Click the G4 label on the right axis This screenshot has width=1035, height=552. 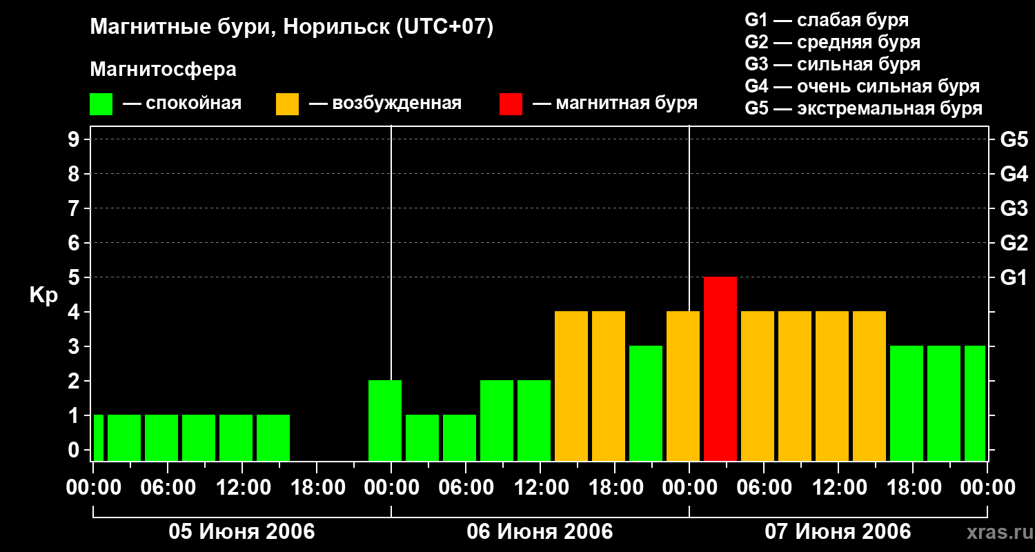1014,175
